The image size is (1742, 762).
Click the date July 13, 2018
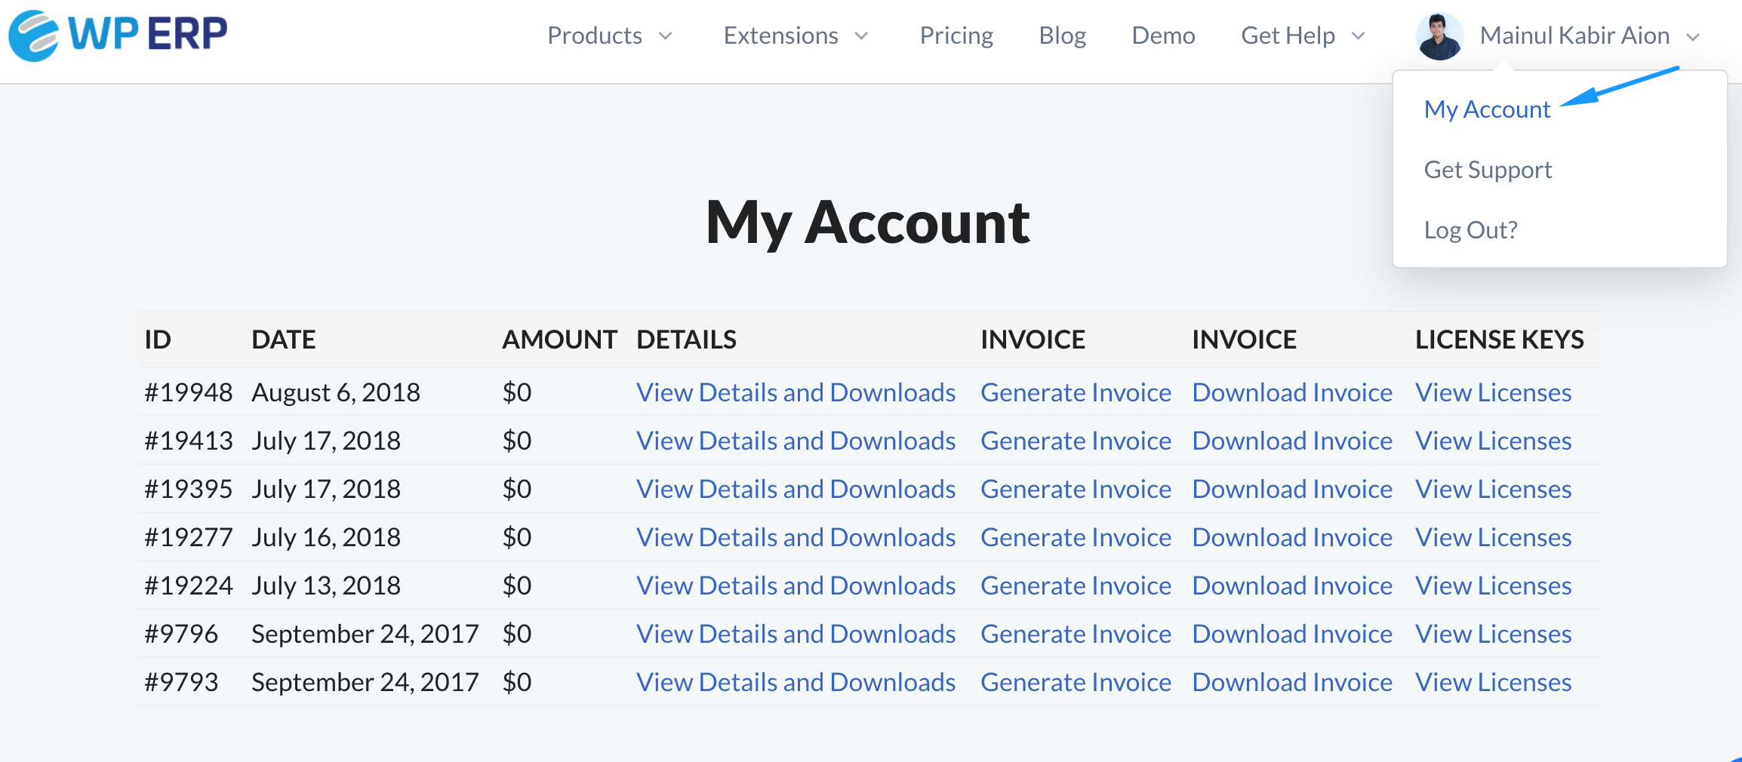click(326, 585)
